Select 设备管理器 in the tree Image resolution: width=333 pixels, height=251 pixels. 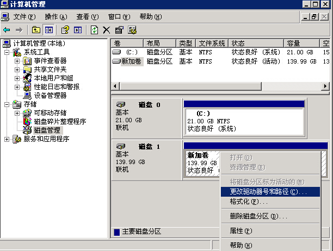[x=50, y=95]
